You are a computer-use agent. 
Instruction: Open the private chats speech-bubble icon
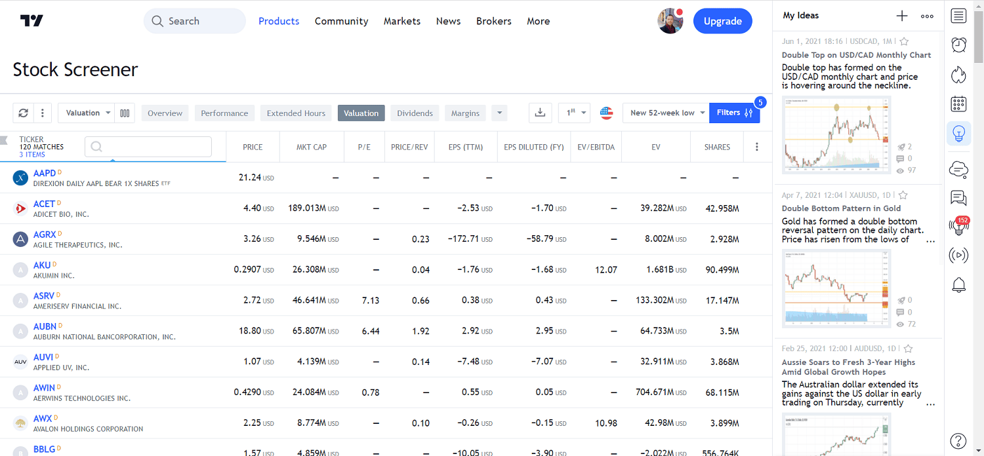958,197
